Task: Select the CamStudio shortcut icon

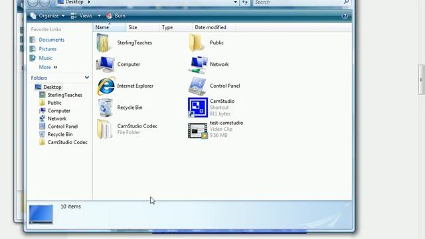Action: pos(198,108)
